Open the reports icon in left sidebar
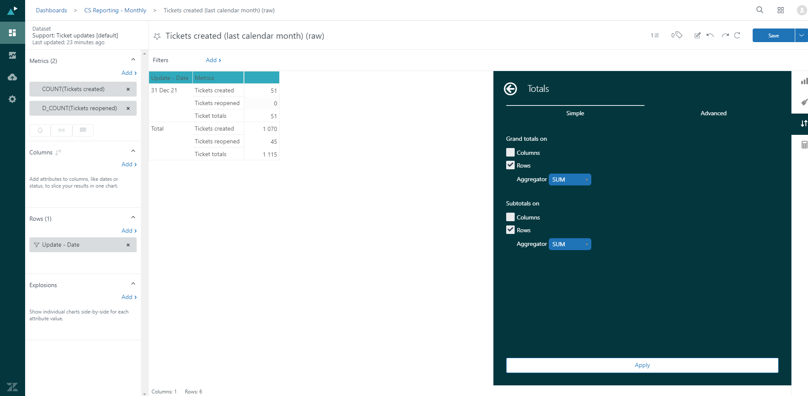The image size is (808, 396). tap(12, 55)
